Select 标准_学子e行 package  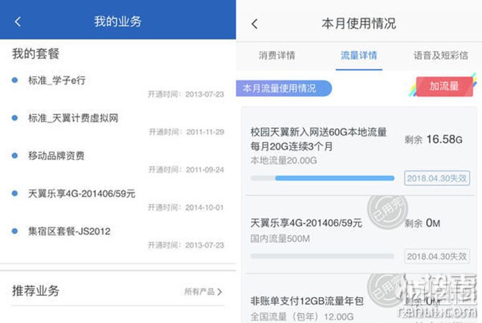tap(57, 80)
